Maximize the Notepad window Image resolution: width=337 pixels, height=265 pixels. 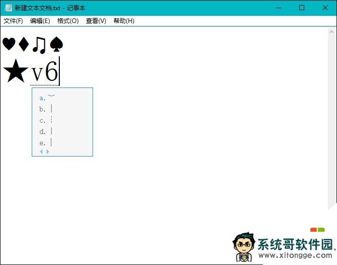click(301, 8)
